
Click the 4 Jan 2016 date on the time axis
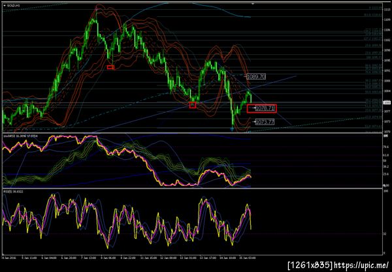[x=9, y=258]
